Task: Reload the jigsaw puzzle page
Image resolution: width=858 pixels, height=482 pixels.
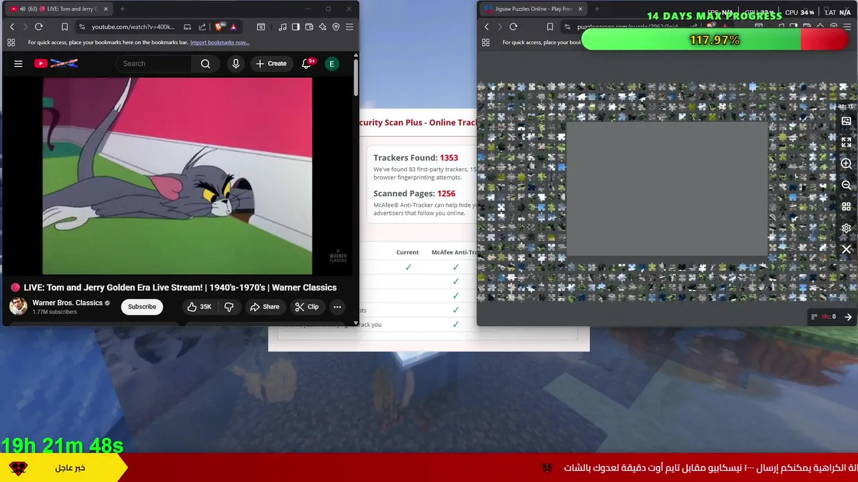Action: click(513, 27)
